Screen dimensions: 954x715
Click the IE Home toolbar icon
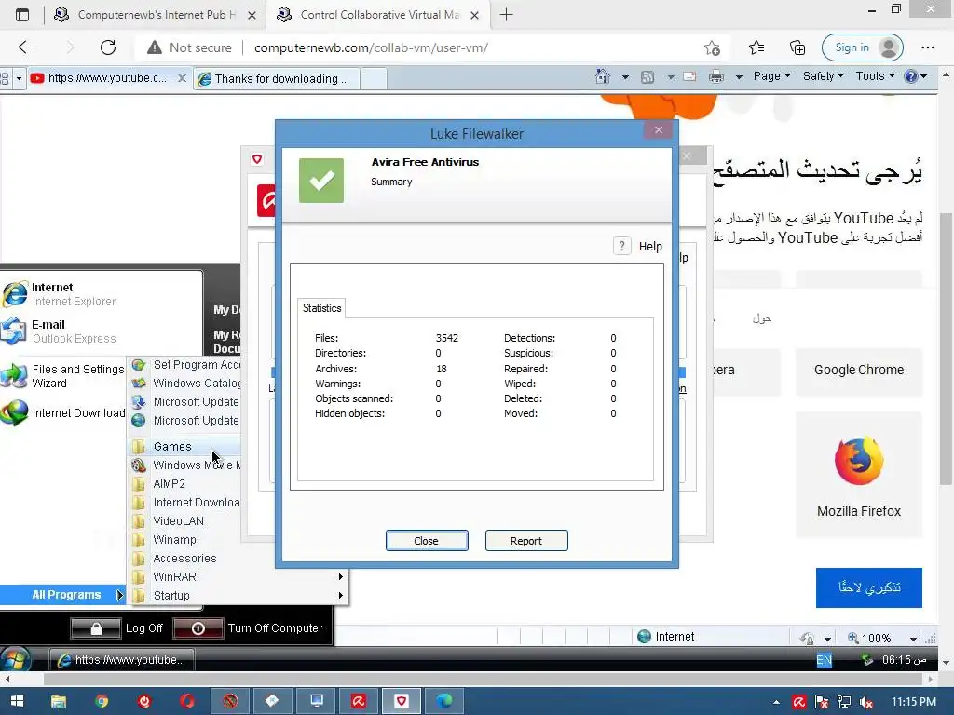(603, 76)
